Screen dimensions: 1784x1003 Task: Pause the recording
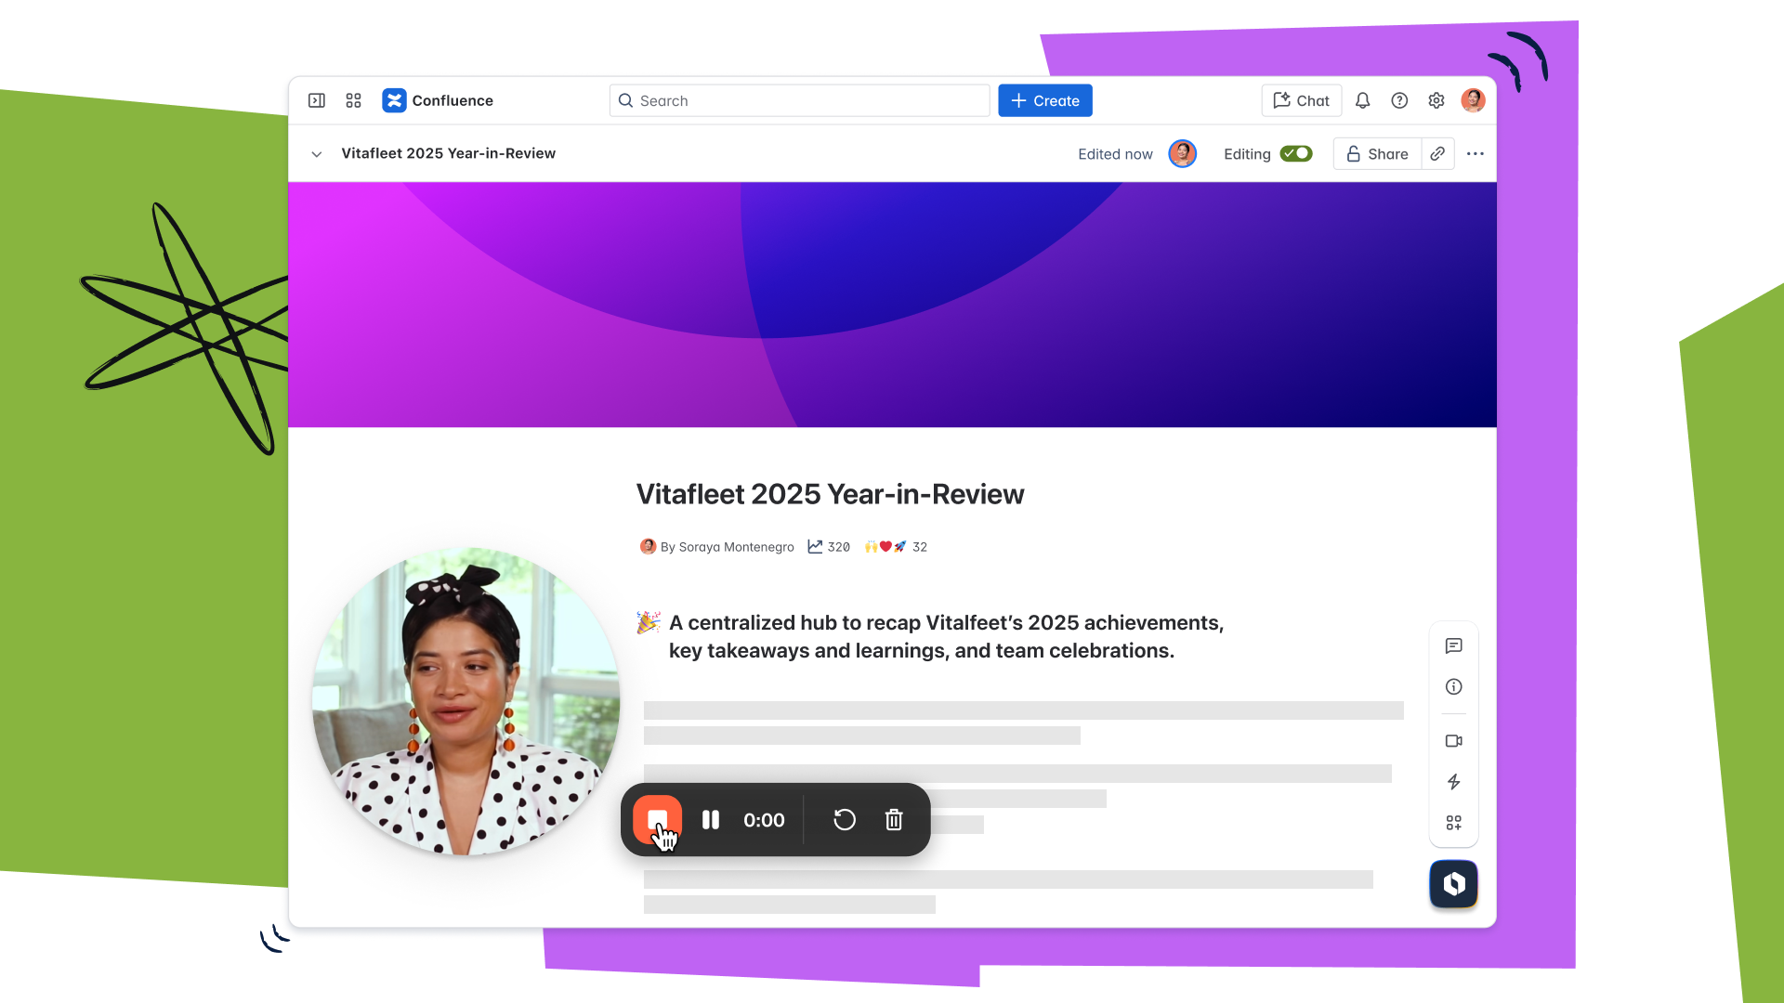click(711, 820)
